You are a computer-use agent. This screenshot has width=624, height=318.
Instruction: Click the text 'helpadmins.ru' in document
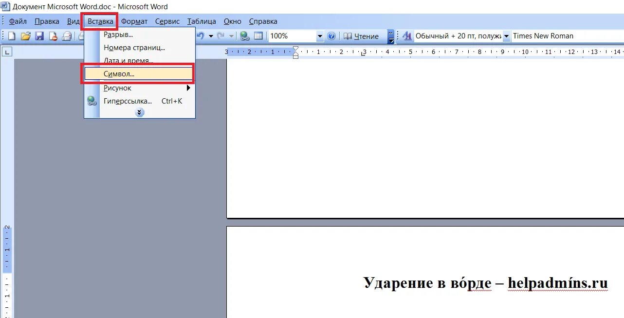click(x=558, y=283)
